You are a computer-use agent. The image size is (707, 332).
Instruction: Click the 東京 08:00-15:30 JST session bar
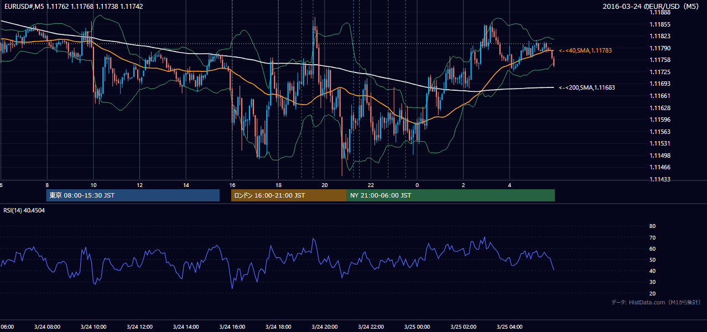click(x=133, y=195)
